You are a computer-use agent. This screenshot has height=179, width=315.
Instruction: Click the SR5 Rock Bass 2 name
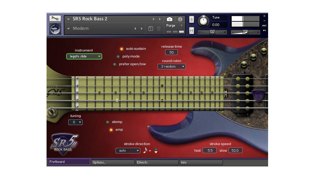tap(90, 19)
